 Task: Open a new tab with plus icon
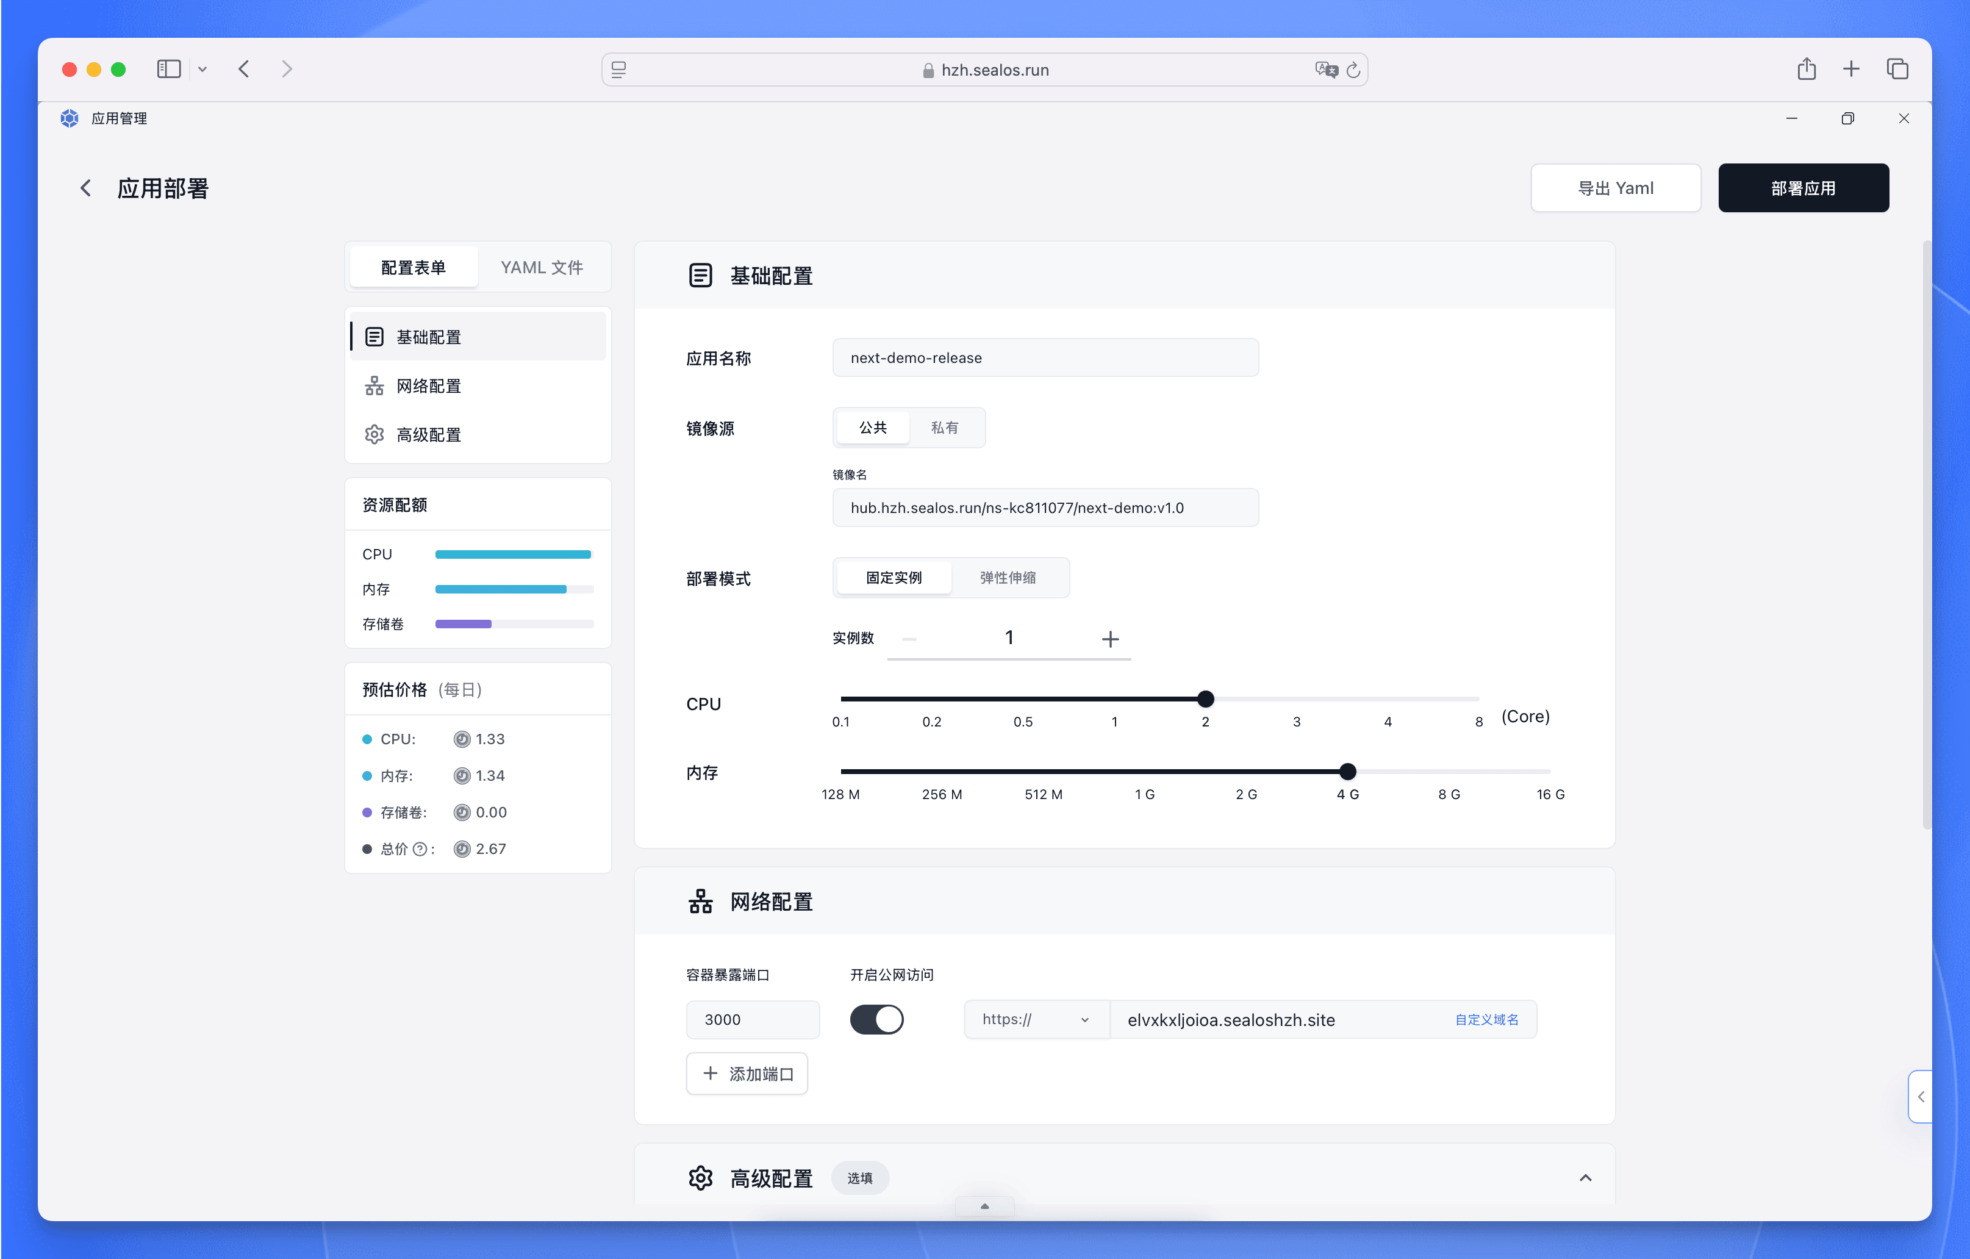coord(1852,70)
